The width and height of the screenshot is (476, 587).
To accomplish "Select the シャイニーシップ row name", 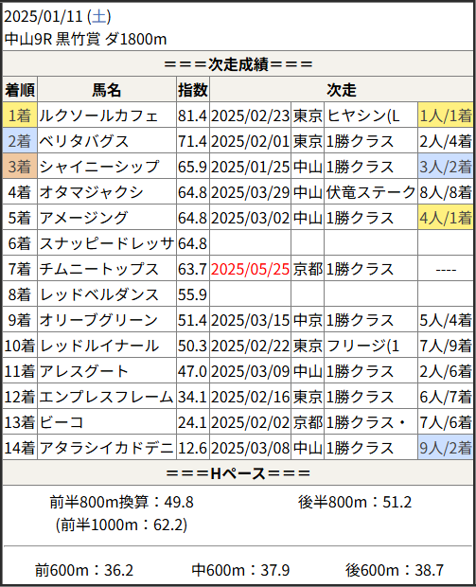I will 99,167.
